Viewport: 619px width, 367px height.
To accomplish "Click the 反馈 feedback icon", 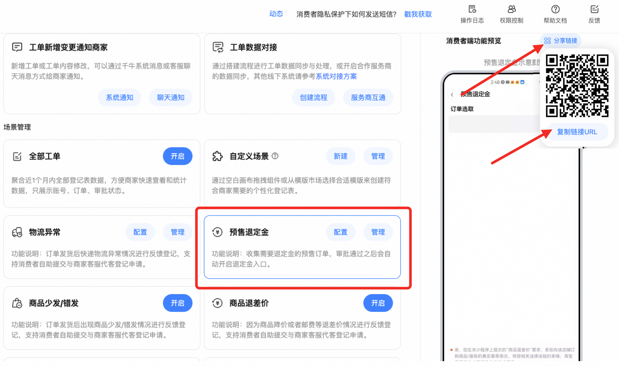I will [594, 10].
